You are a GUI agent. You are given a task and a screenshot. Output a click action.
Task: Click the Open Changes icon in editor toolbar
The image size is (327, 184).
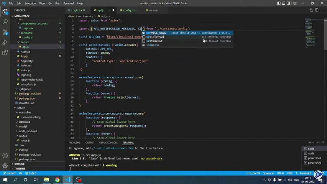pos(311,10)
